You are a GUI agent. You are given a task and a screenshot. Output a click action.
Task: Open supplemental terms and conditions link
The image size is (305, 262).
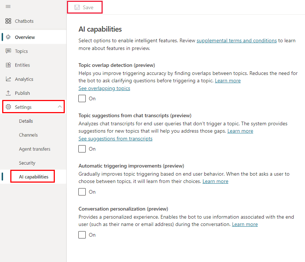click(x=237, y=40)
